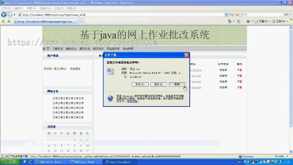The width and height of the screenshot is (293, 165).
Task: Click the blue security shield icon
Action: [x=110, y=98]
